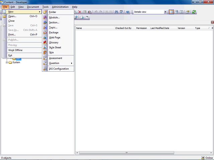Choose Folder from the New submenu
The height and width of the screenshot is (160, 214).
58,12
